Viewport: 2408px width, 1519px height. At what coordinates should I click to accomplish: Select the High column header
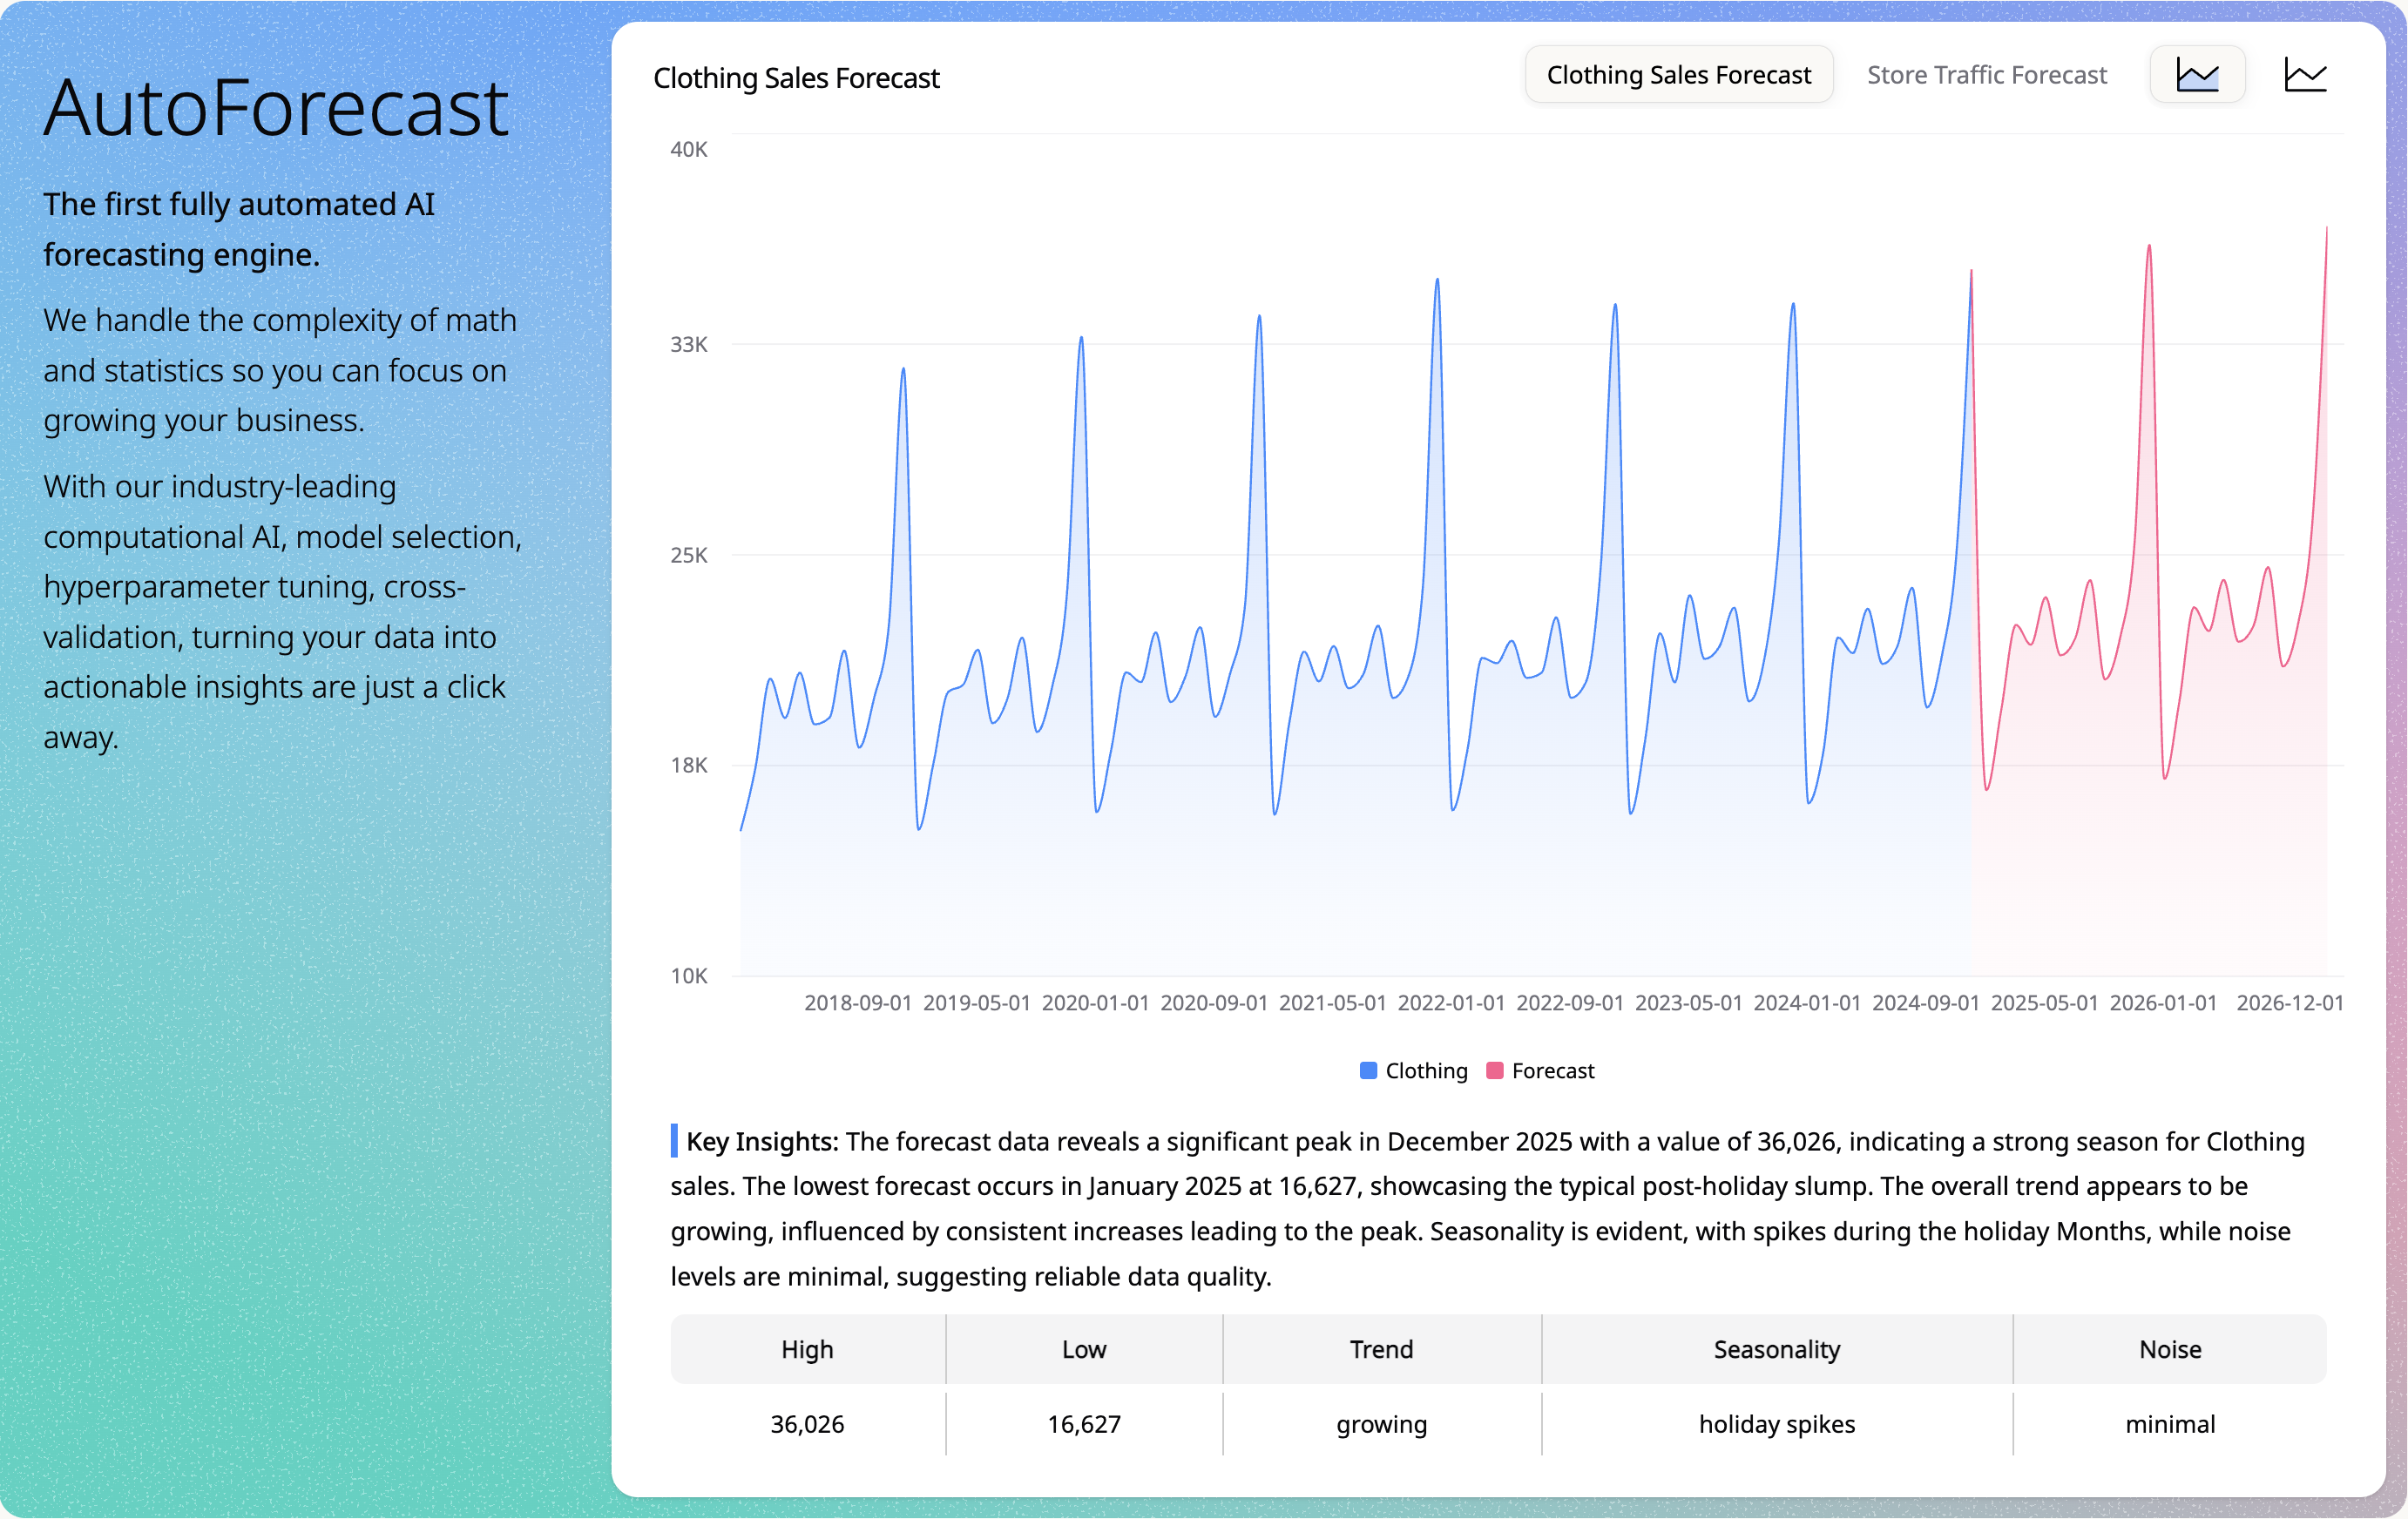(806, 1349)
